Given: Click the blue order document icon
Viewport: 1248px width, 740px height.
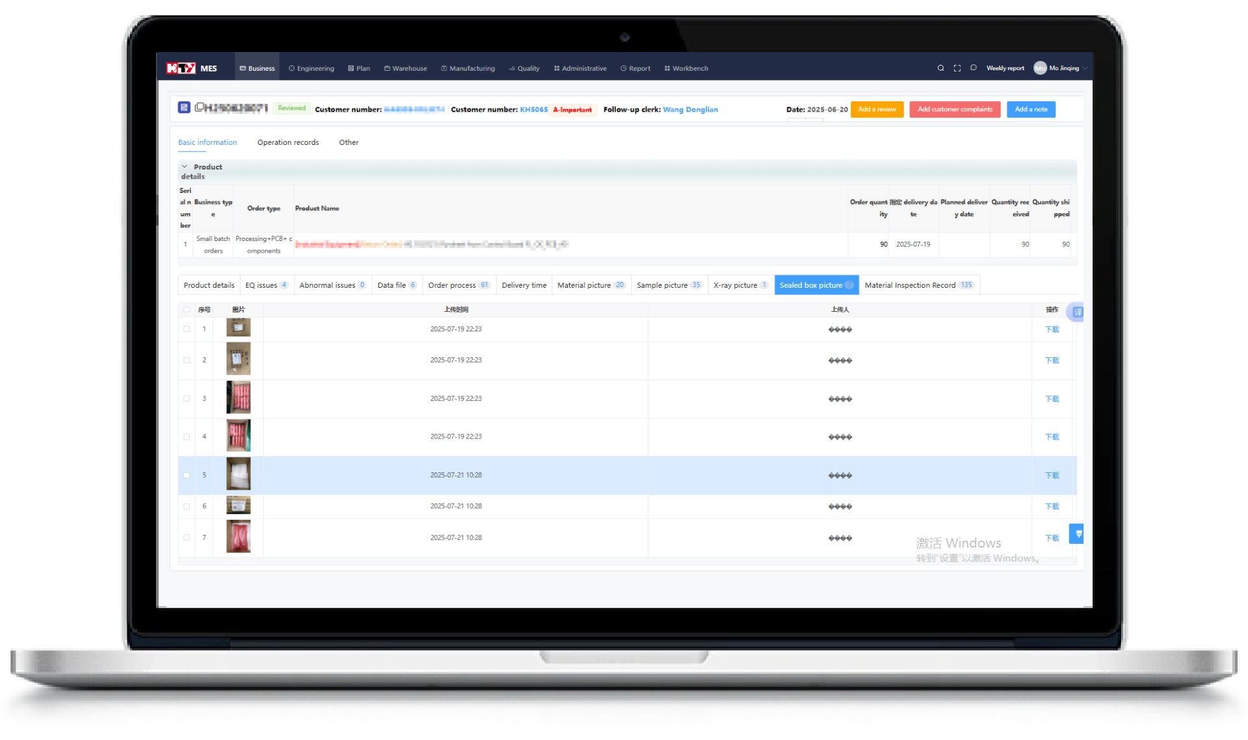Looking at the screenshot, I should pos(184,107).
